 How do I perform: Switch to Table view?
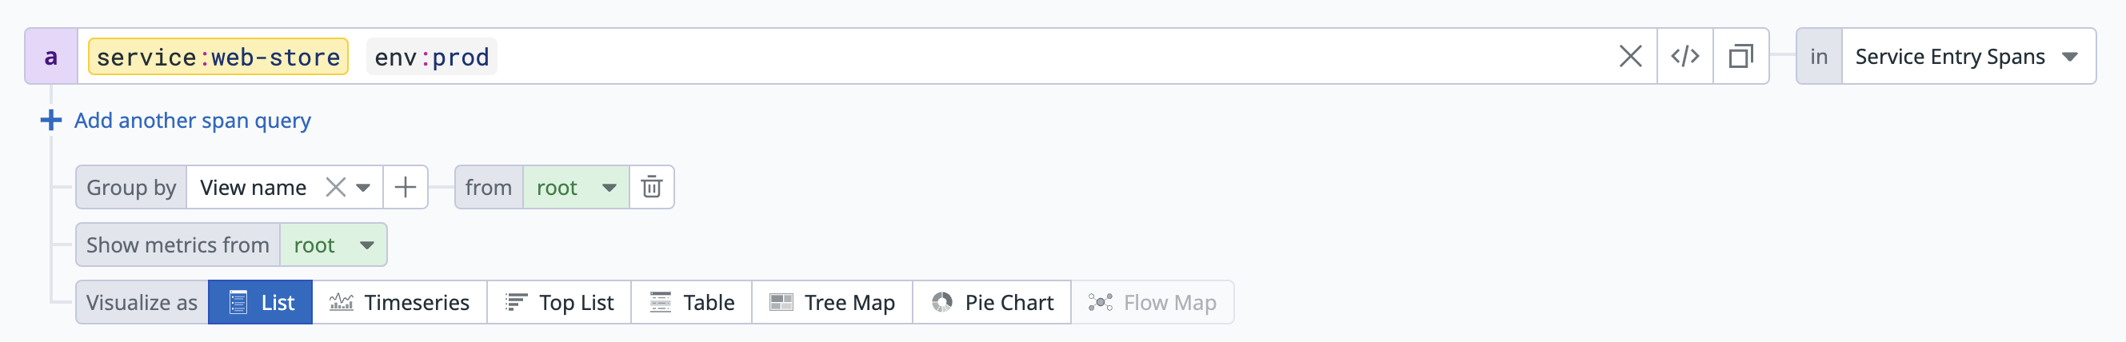click(692, 302)
